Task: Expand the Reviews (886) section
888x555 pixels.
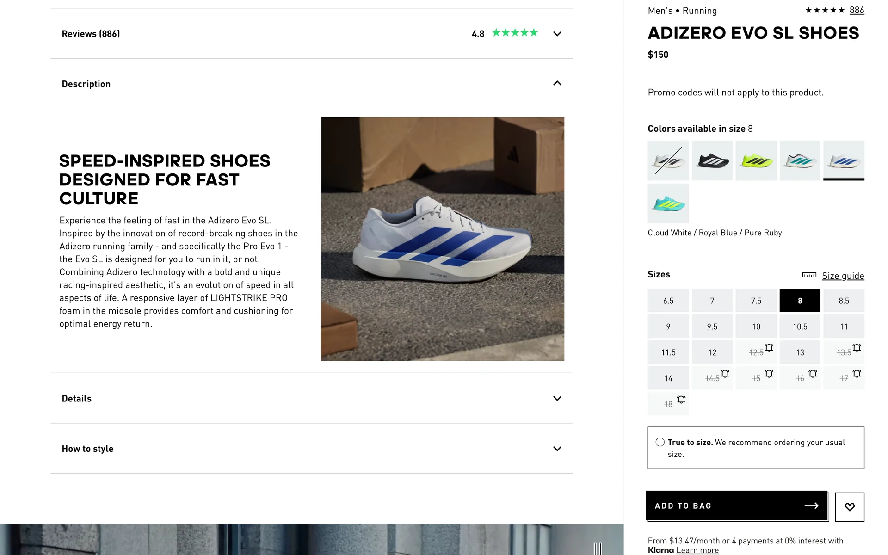Action: point(557,34)
